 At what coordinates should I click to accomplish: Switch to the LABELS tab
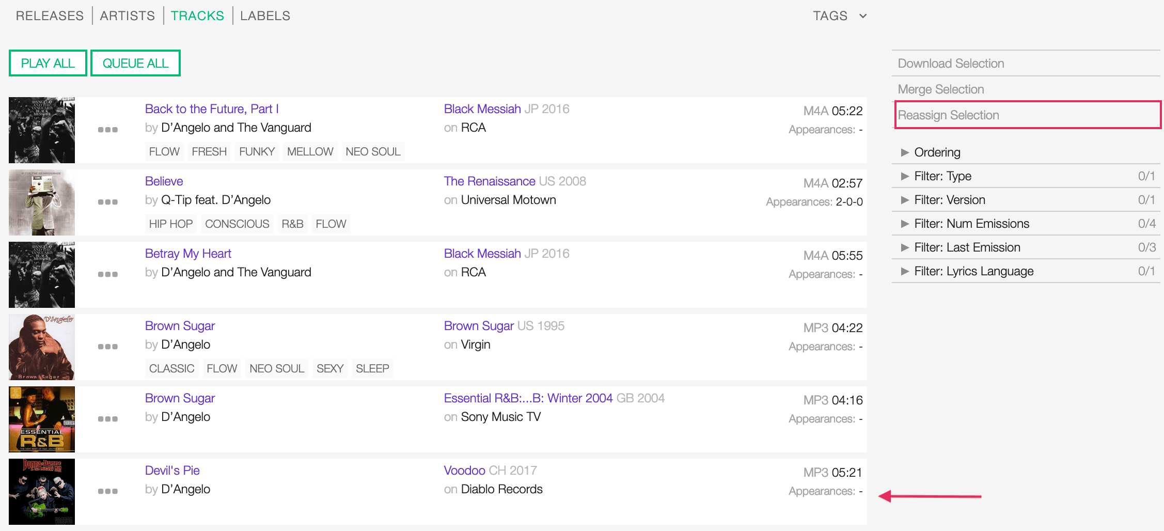(265, 16)
